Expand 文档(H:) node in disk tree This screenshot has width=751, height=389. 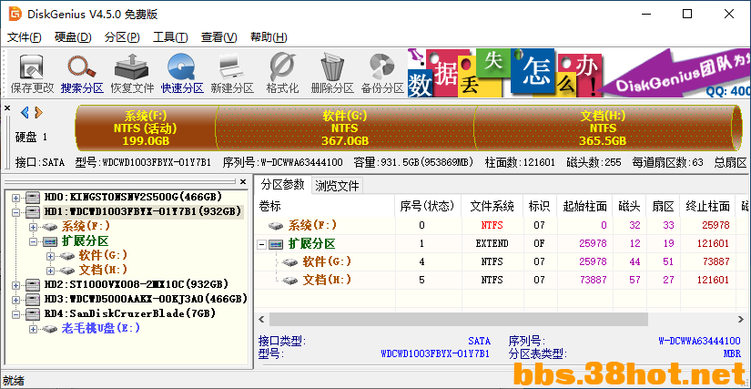tap(51, 271)
